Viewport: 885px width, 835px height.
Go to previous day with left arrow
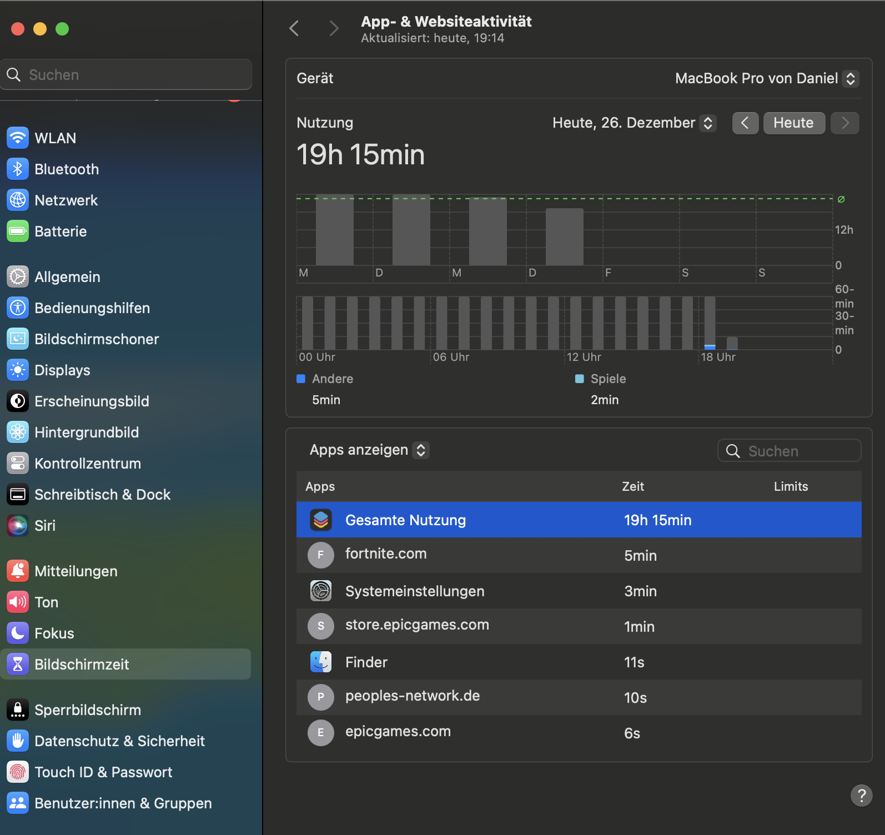tap(745, 123)
